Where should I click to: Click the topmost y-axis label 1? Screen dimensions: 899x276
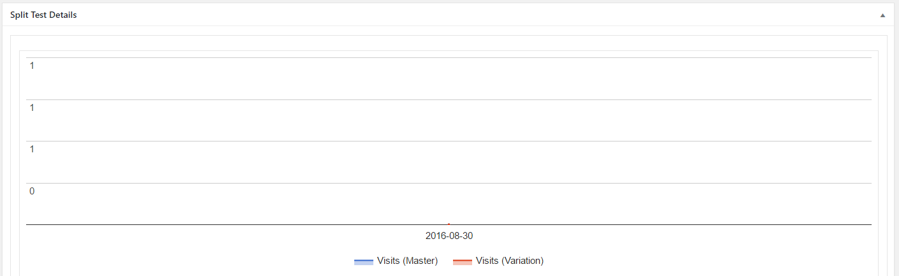pyautogui.click(x=32, y=66)
